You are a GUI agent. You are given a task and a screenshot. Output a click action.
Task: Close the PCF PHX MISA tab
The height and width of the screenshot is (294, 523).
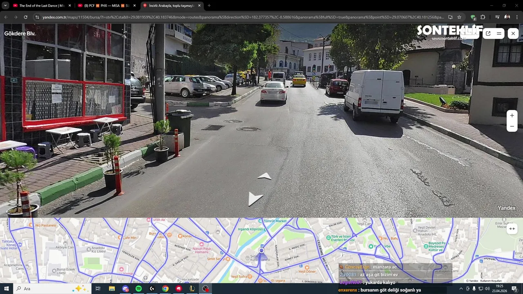(x=134, y=6)
